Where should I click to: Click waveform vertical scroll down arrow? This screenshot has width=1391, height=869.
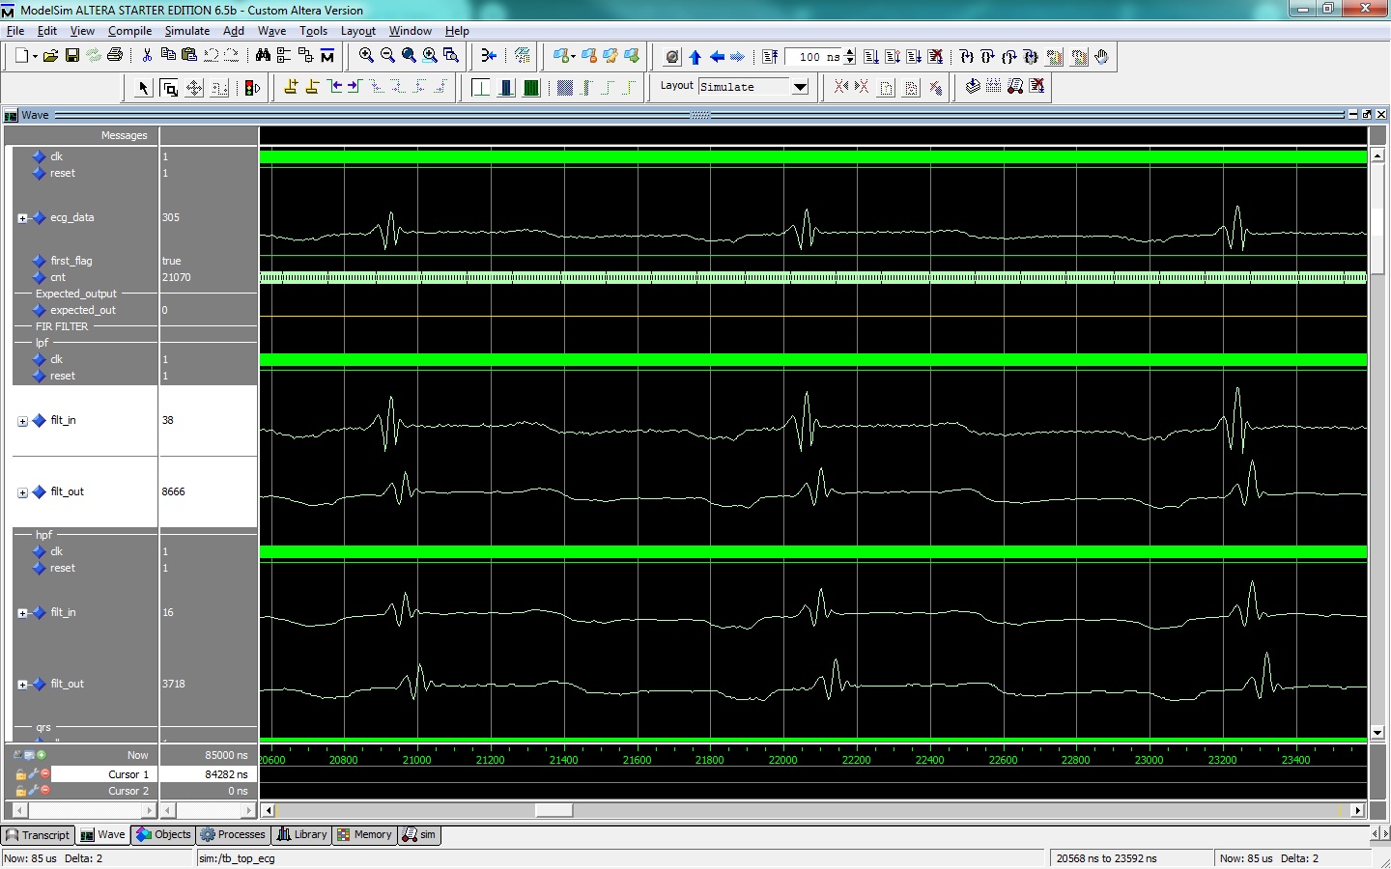coord(1377,733)
